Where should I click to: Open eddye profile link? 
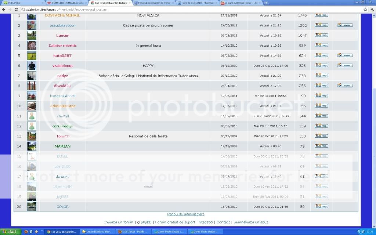[62, 76]
